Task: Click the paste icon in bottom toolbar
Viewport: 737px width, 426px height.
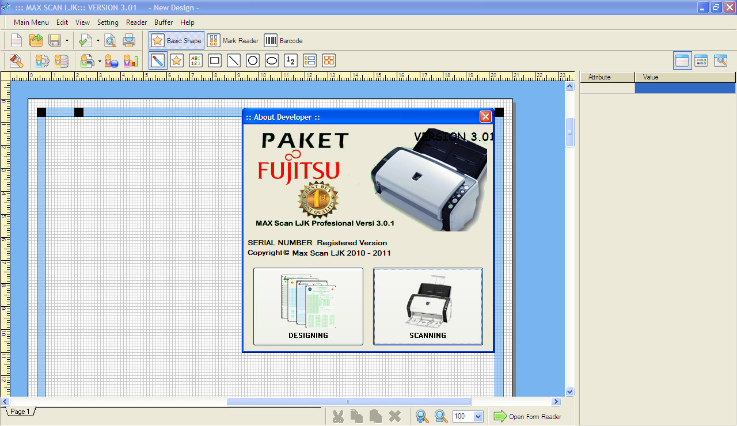Action: [x=376, y=416]
